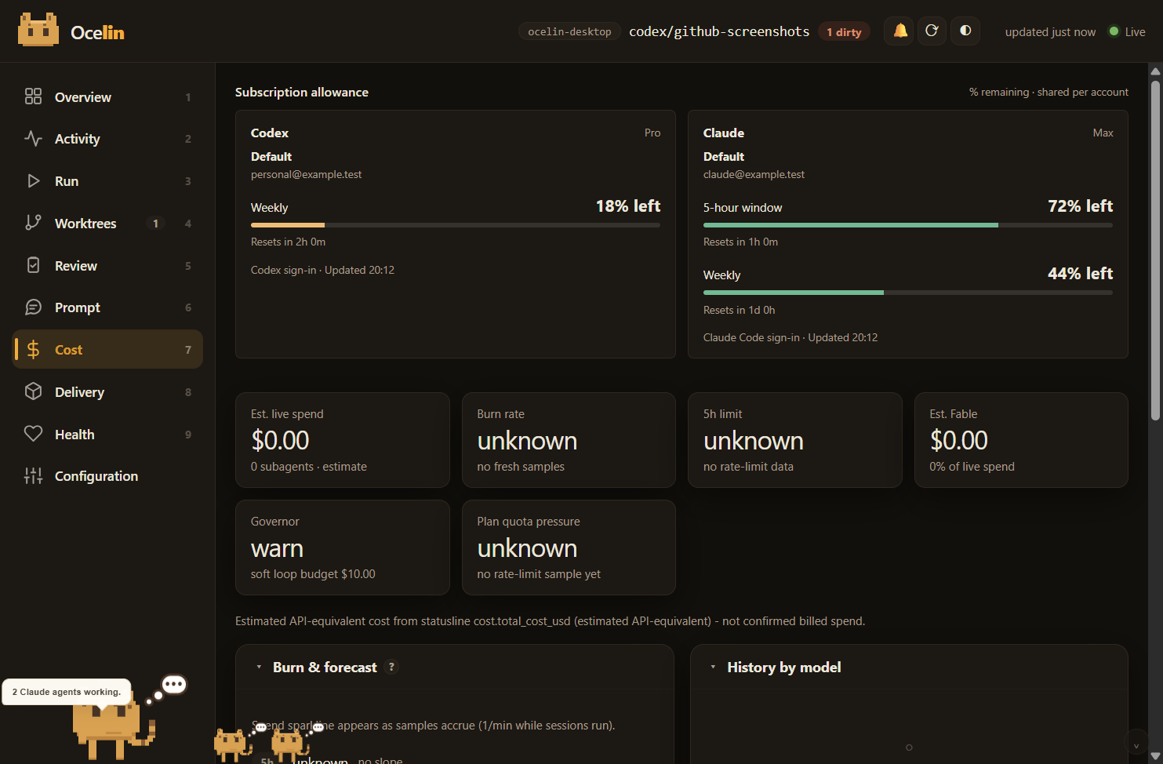Click the 18% left value
Screen dimensions: 1163x764
tap(628, 206)
